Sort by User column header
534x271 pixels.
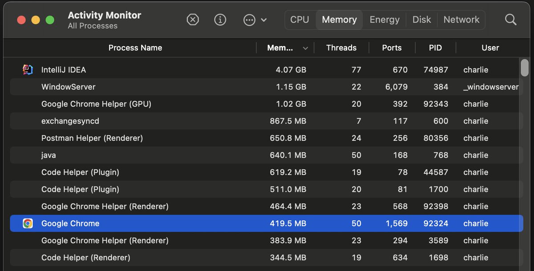coord(490,48)
